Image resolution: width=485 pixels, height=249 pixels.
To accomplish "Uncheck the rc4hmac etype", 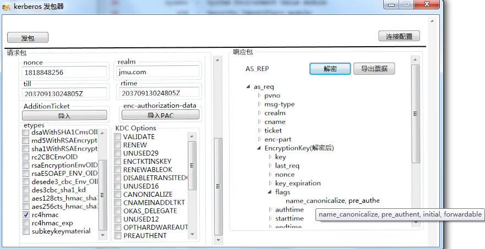I will (x=26, y=215).
